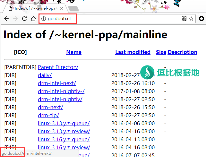This screenshot has width=206, height=157.
Task: Bookmark this page with the star
Action: [x=191, y=19]
